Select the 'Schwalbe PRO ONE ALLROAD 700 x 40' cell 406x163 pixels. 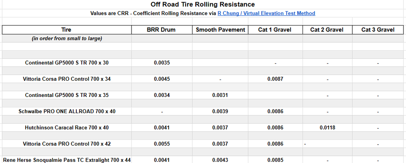point(67,112)
